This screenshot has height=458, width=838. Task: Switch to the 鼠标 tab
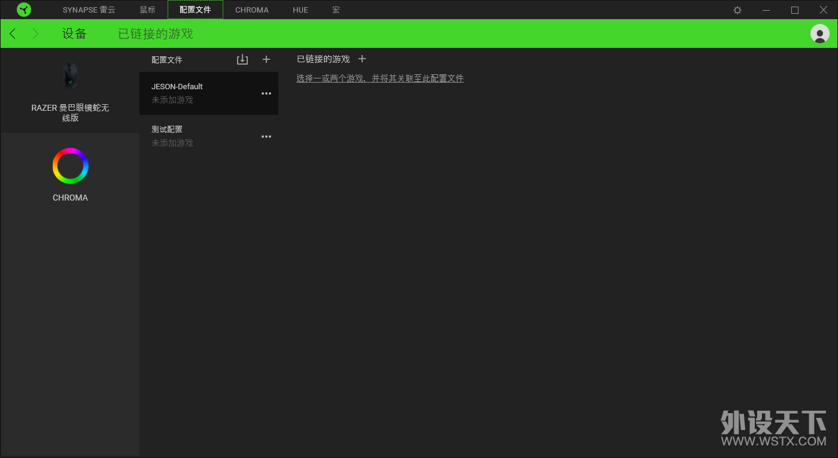147,10
